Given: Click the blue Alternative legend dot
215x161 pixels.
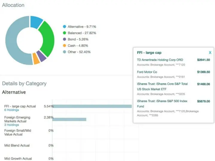Looking at the screenshot, I should tap(64, 27).
